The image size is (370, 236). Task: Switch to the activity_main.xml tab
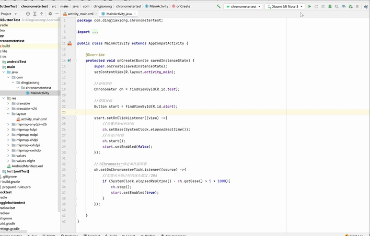[x=80, y=14]
